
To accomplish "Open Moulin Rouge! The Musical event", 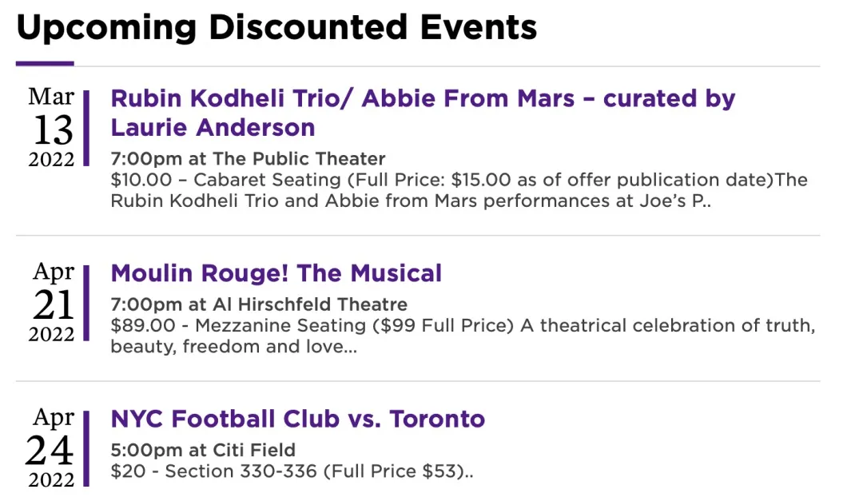I will (276, 273).
